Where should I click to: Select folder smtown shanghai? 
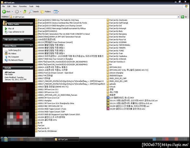pos(115,73)
